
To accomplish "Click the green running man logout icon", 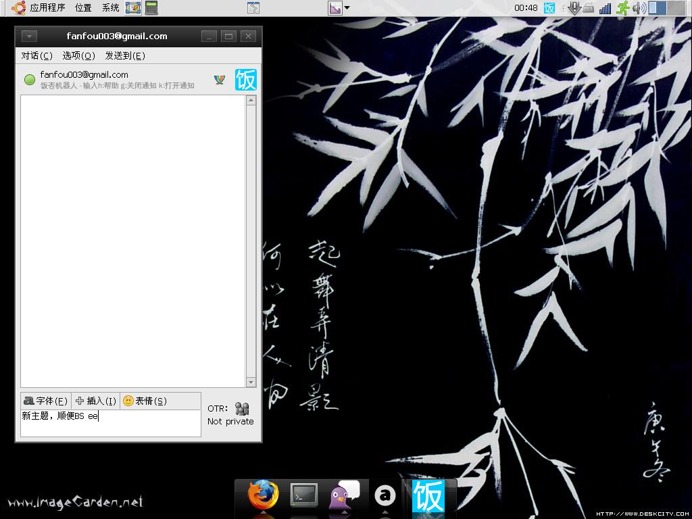I will click(623, 8).
